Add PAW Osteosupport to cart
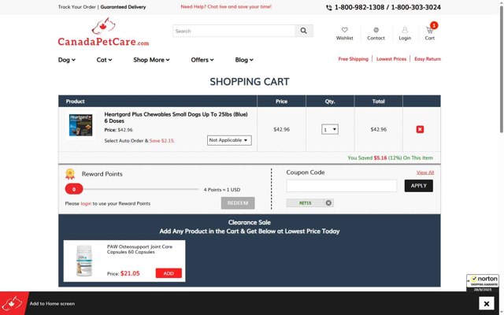The width and height of the screenshot is (504, 315). (169, 273)
